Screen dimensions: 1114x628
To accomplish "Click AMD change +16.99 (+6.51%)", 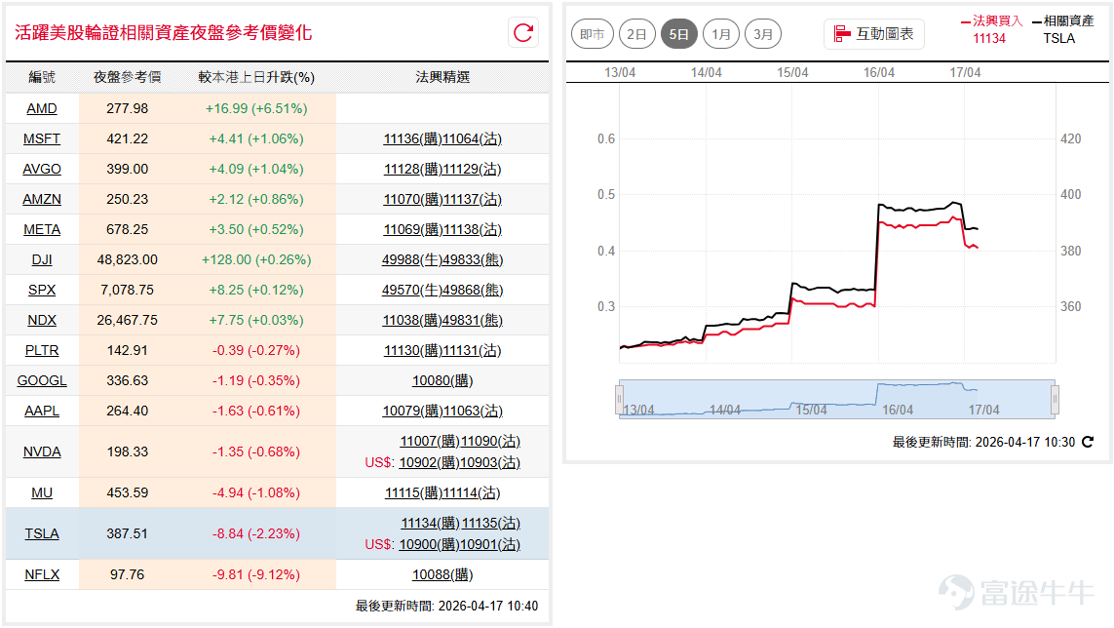I will pyautogui.click(x=256, y=109).
